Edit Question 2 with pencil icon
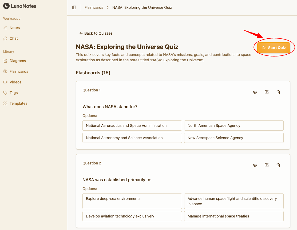Screen dimensions: 297x230 coord(266,165)
